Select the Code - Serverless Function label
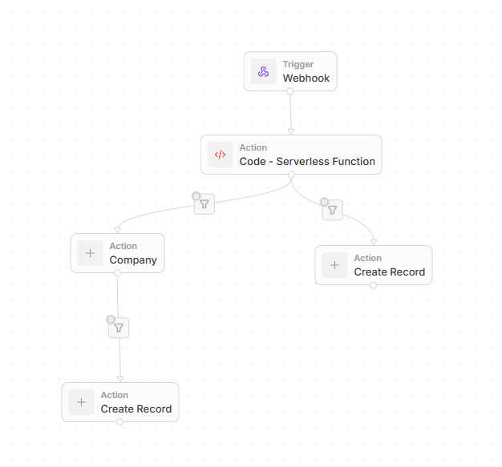The height and width of the screenshot is (467, 502). [307, 161]
